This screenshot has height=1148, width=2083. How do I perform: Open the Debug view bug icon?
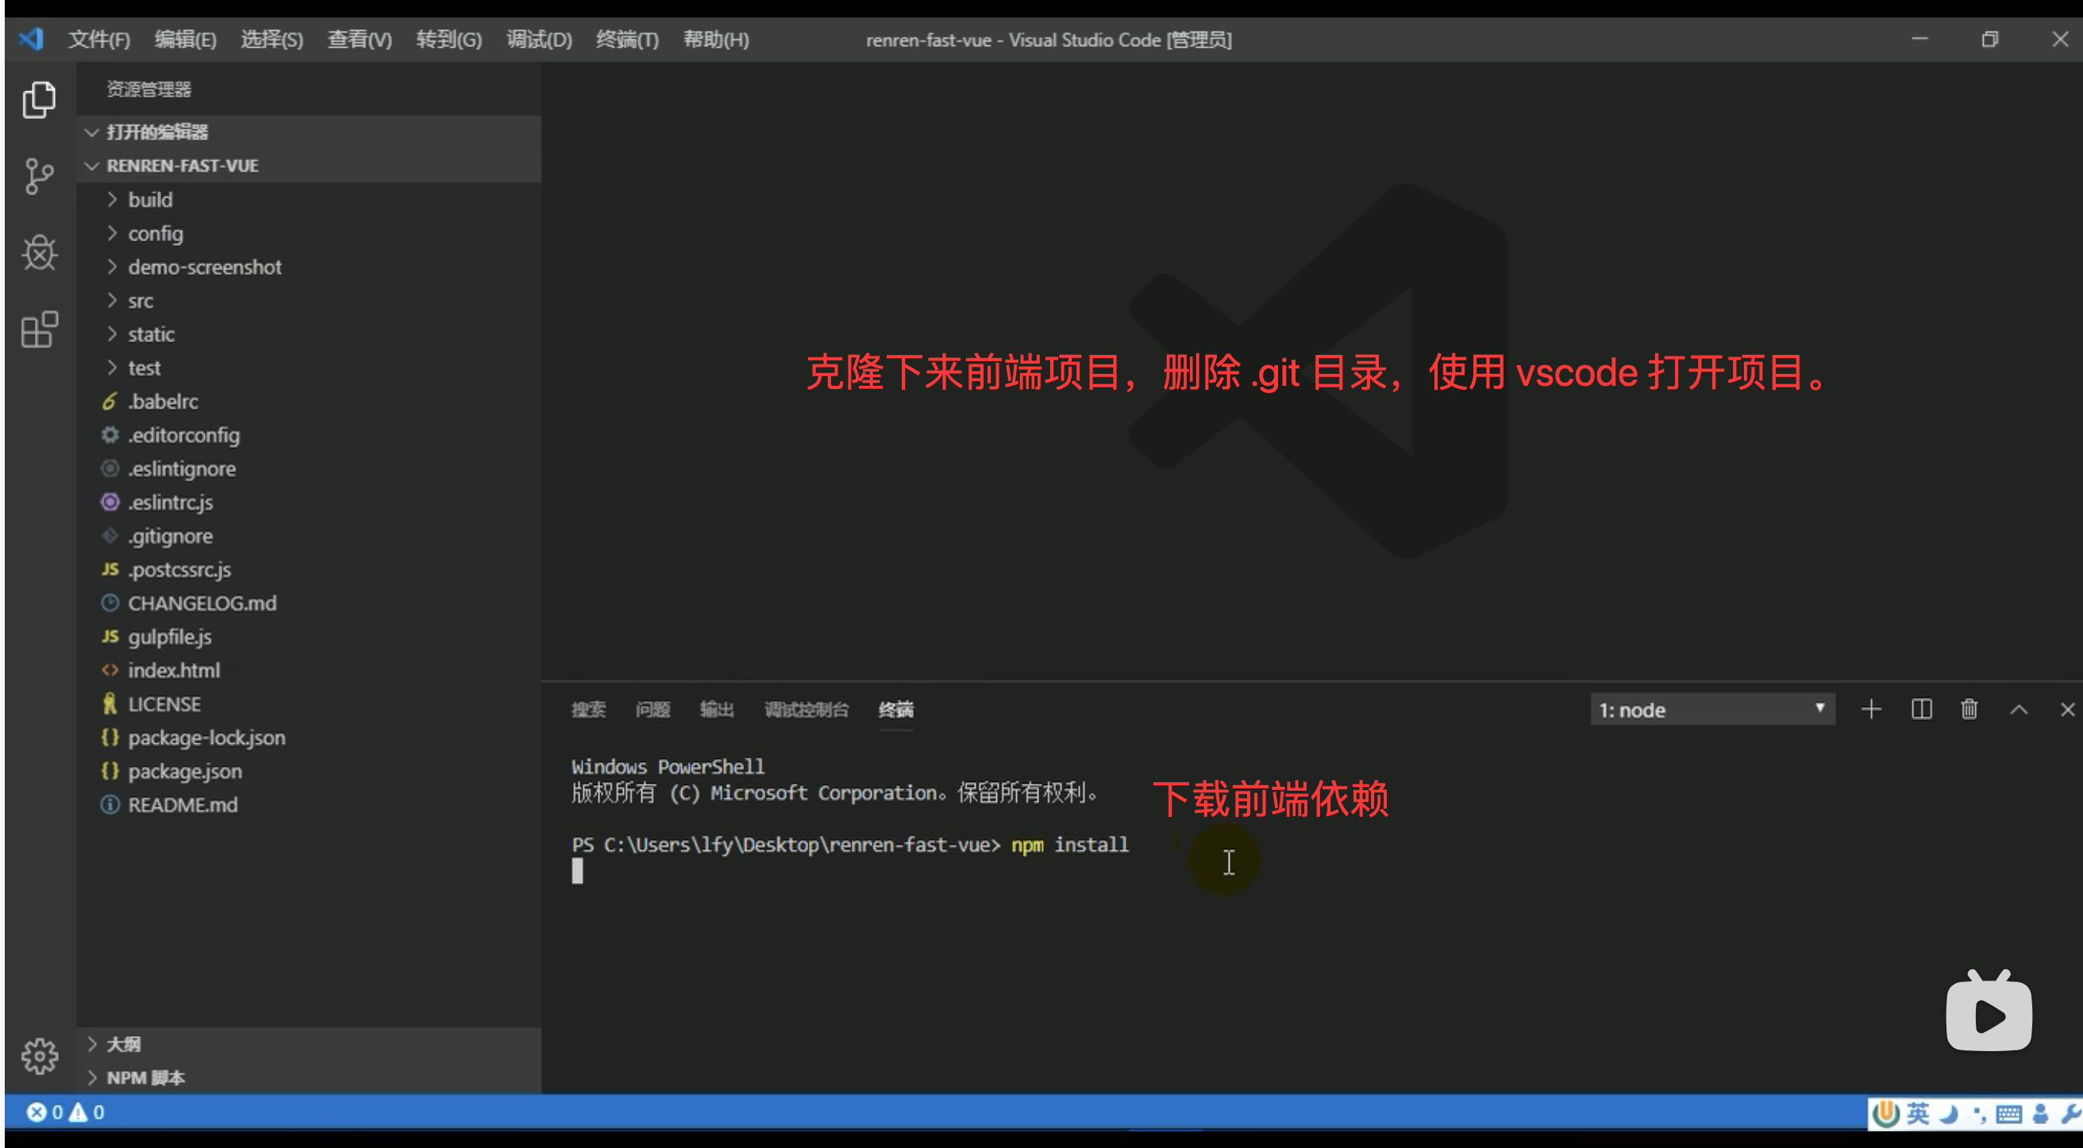click(39, 253)
